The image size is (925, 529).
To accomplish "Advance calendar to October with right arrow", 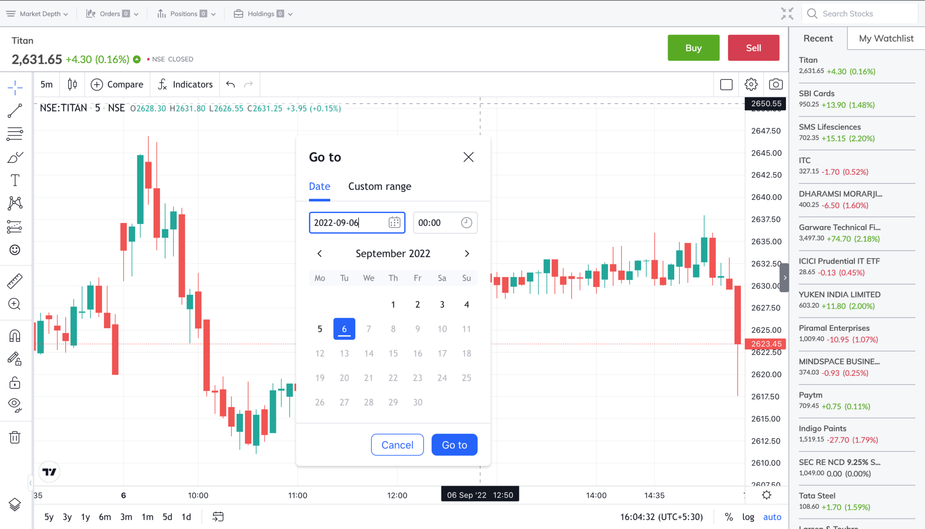I will click(467, 253).
